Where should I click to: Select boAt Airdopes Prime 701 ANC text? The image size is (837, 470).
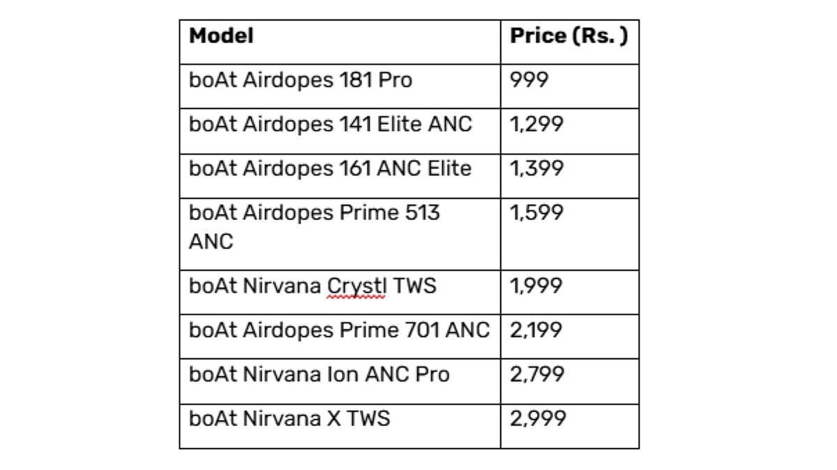pyautogui.click(x=339, y=330)
